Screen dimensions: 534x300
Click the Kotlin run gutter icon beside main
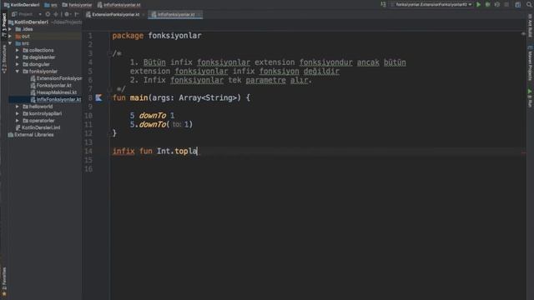pos(98,98)
